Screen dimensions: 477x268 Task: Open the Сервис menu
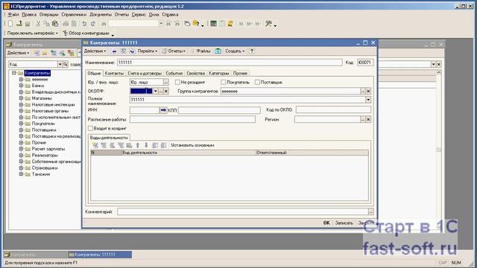(139, 15)
